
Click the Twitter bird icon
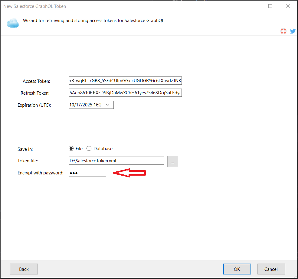(x=293, y=31)
